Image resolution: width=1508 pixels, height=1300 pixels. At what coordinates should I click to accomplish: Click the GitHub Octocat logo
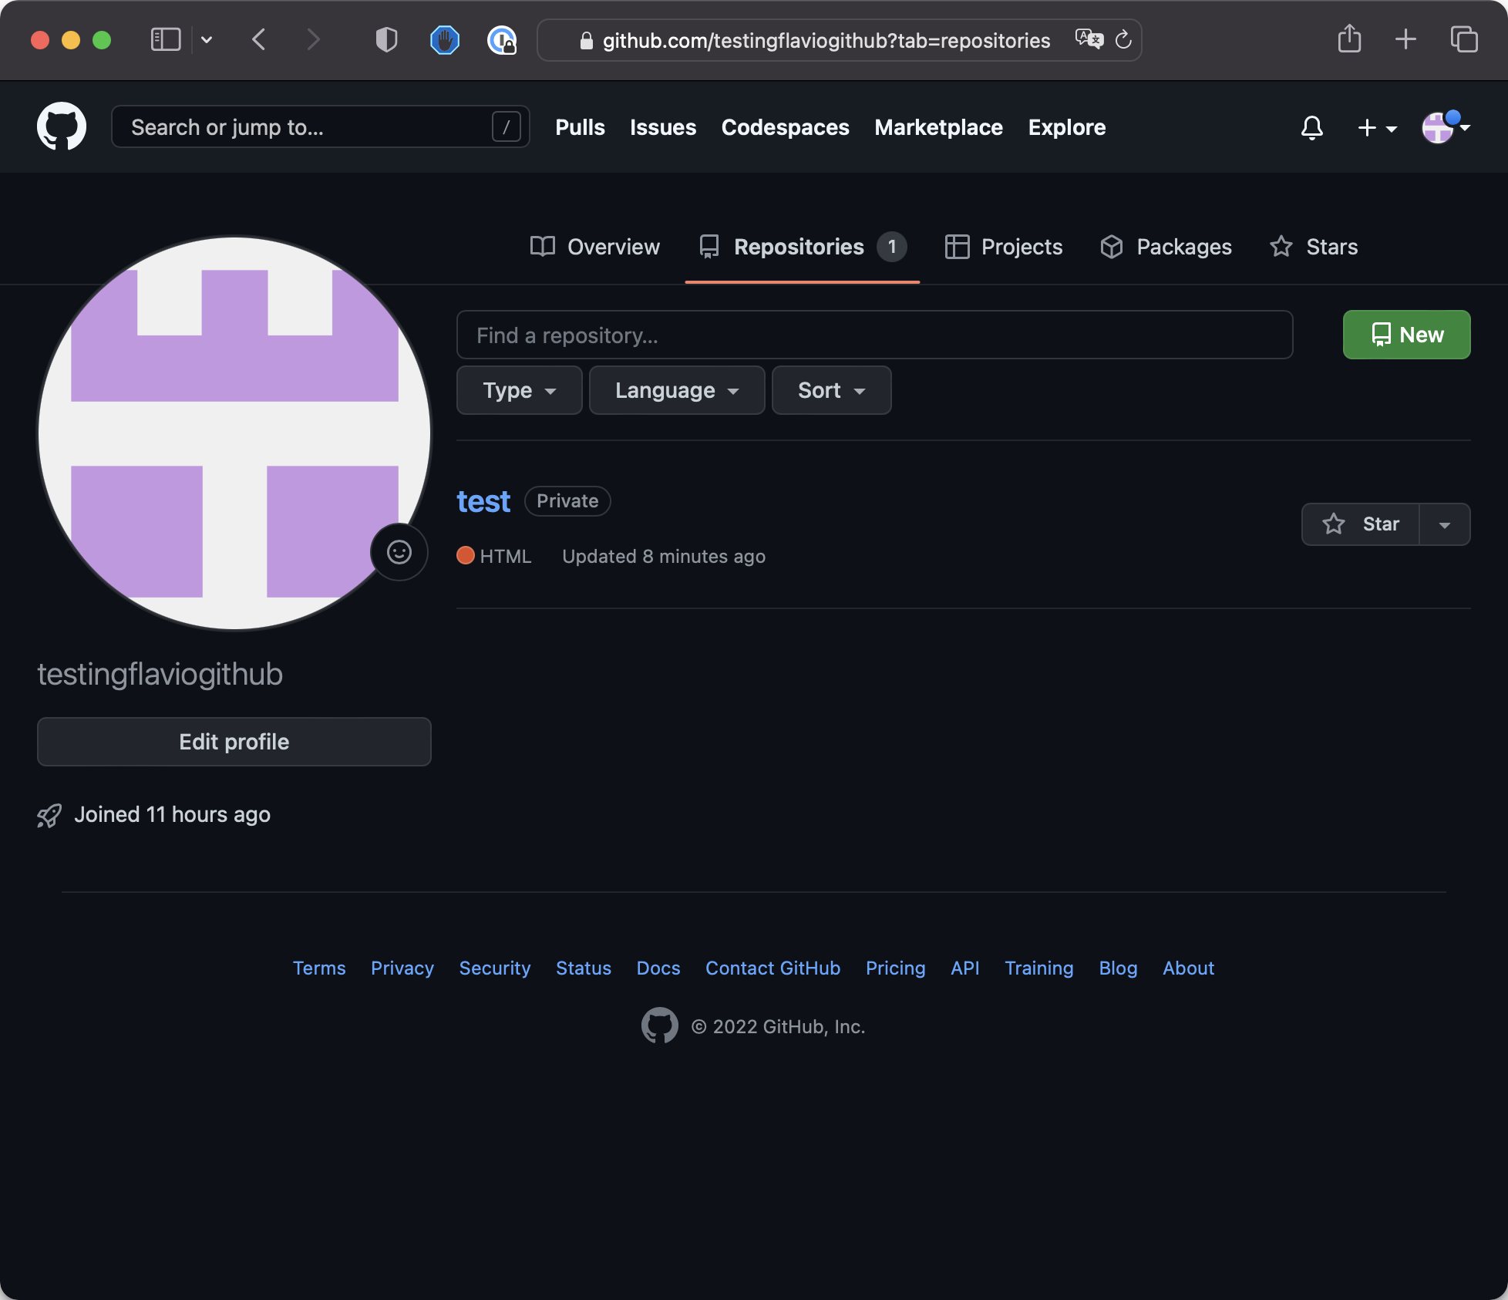[62, 127]
